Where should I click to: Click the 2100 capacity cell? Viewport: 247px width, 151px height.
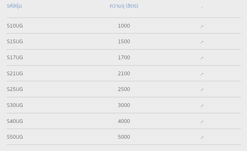(x=124, y=74)
